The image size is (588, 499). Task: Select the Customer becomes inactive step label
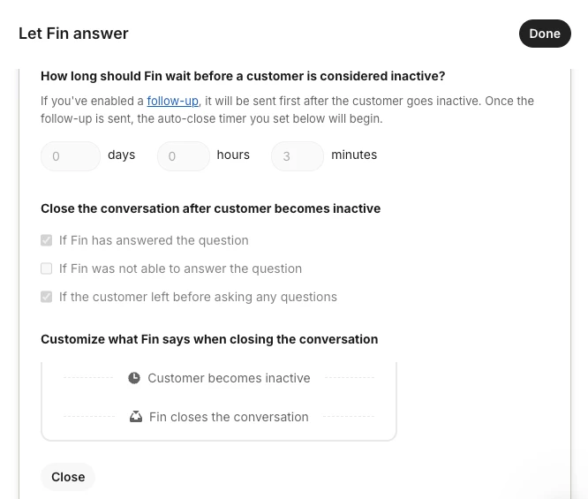click(230, 378)
